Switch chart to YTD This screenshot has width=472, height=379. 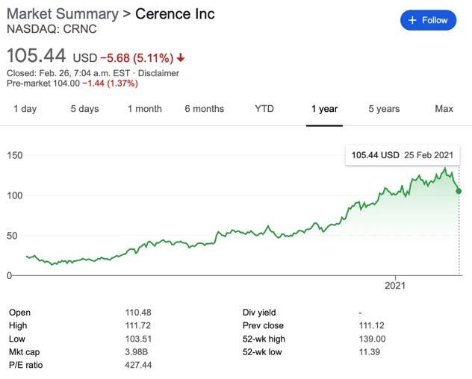coord(264,109)
